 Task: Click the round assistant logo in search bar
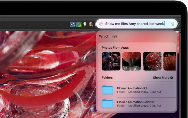coord(101,24)
